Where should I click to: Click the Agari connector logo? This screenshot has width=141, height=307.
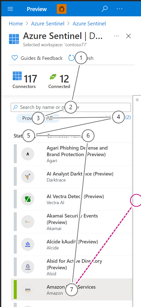pos(28,154)
